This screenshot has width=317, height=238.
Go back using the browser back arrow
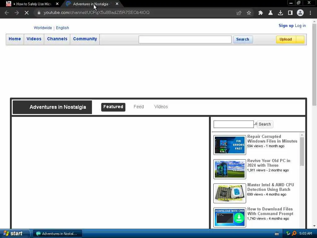7,13
